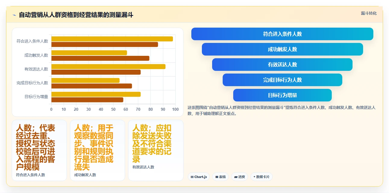Click the 符合进入条件人数 funnel stage
The height and width of the screenshot is (193, 389).
pyautogui.click(x=282, y=34)
